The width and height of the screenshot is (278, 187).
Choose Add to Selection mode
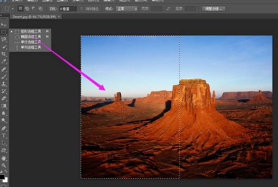(x=27, y=8)
